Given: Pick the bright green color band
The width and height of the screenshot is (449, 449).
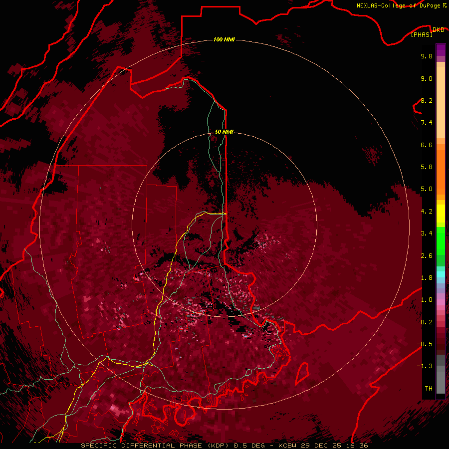Looking at the screenshot, I should pyautogui.click(x=441, y=241).
